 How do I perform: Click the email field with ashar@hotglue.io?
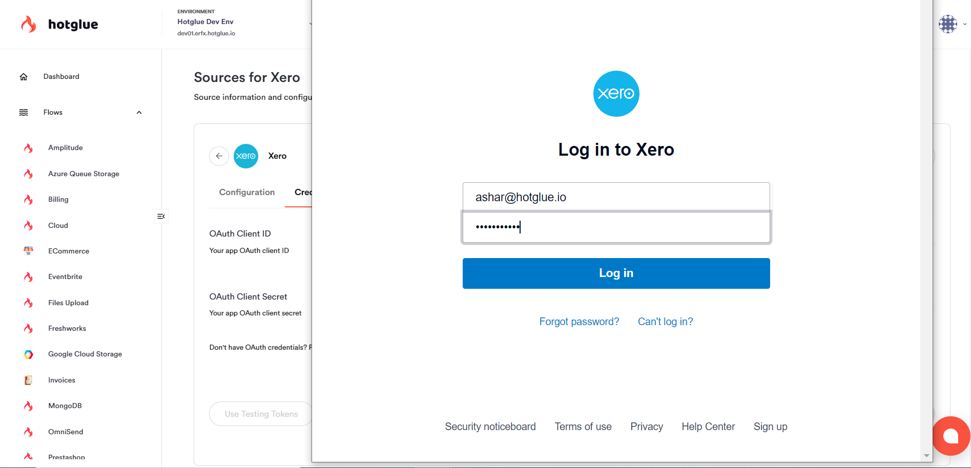(616, 197)
